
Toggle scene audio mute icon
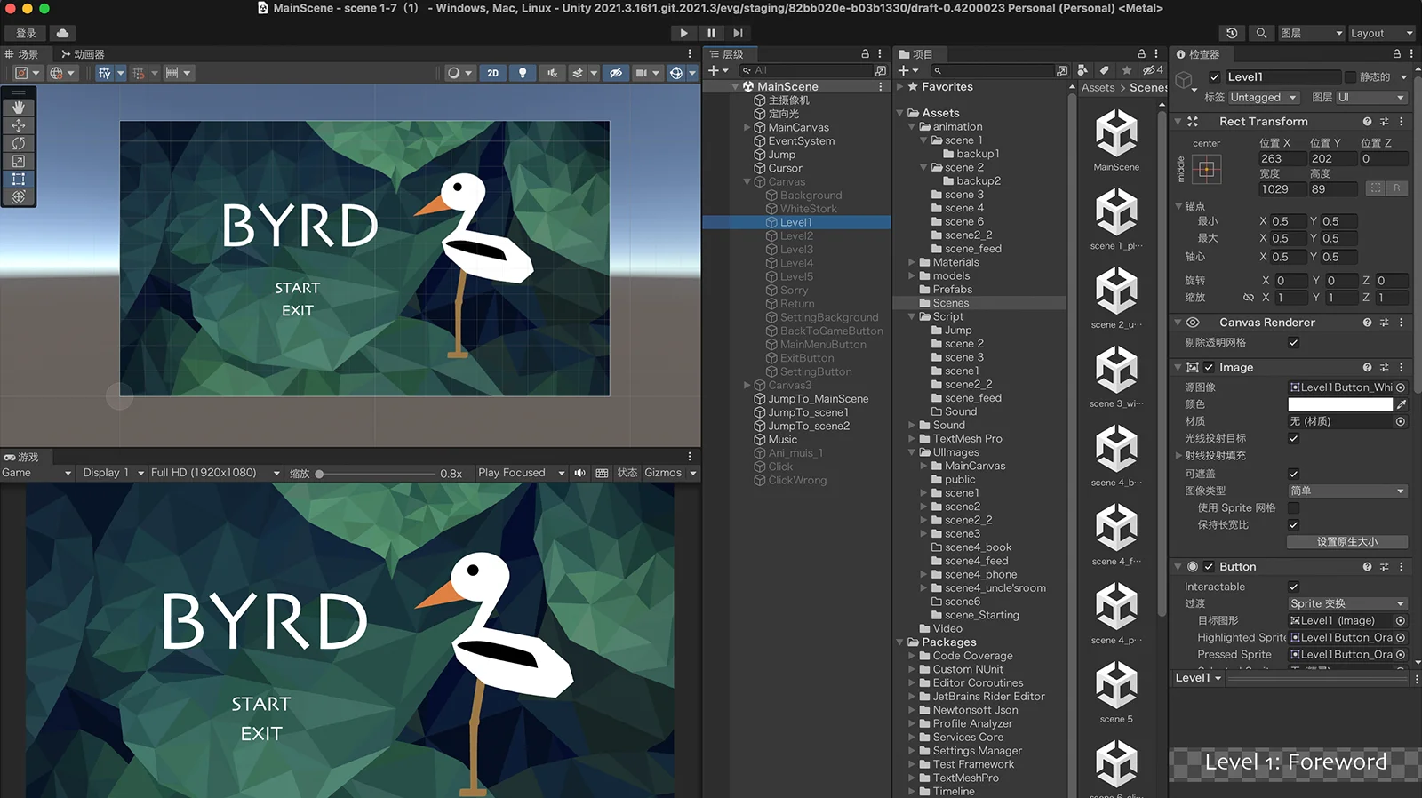(552, 73)
